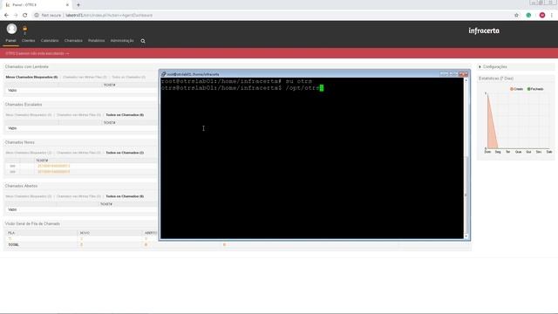Select Meus Chamados Bloqueados in Chamados com Lembrete
This screenshot has width=558, height=314.
31,78
